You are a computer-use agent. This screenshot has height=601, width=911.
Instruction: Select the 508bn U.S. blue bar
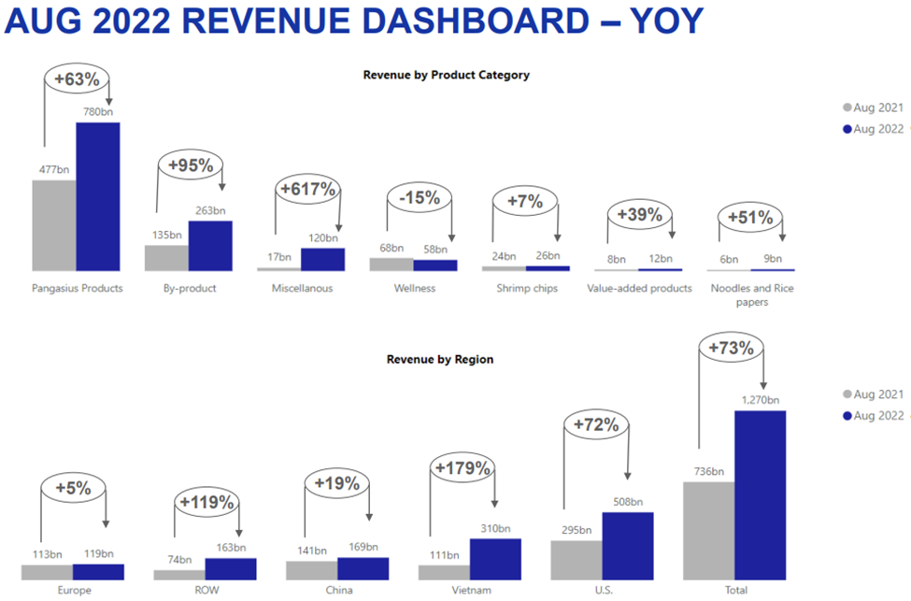(628, 545)
